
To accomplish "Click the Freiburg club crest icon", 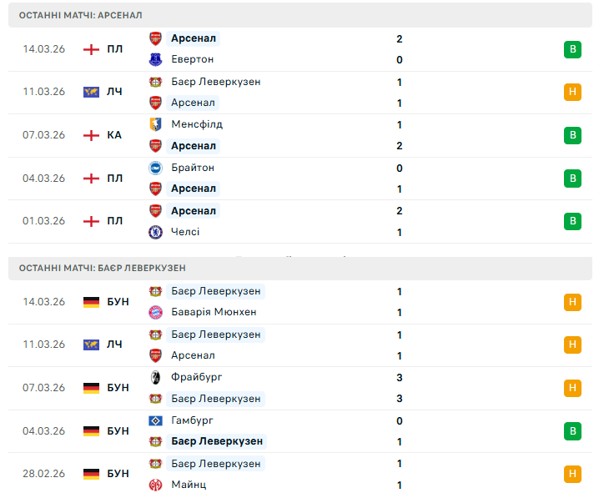I will [x=155, y=377].
